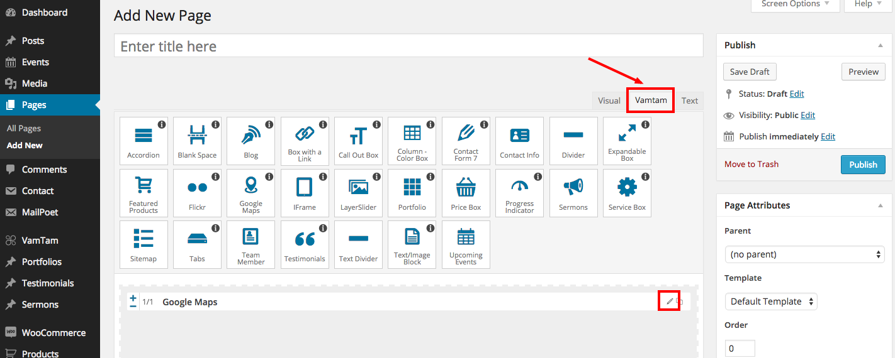Increase Google Maps block width with plus

(x=133, y=298)
